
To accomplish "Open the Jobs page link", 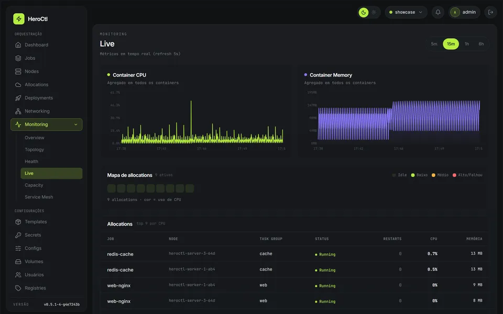I will [x=30, y=58].
